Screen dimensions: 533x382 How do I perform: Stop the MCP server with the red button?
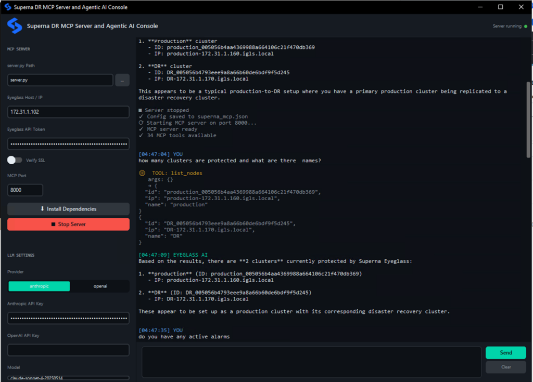point(68,224)
